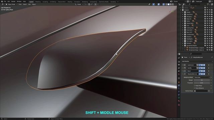Click the Solidify modifier type icon
The image size is (214, 120).
coord(185,68)
